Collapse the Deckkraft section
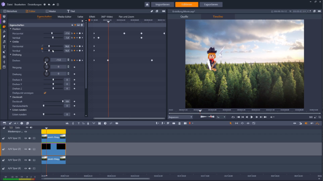This screenshot has width=323, height=181. click(x=11, y=97)
